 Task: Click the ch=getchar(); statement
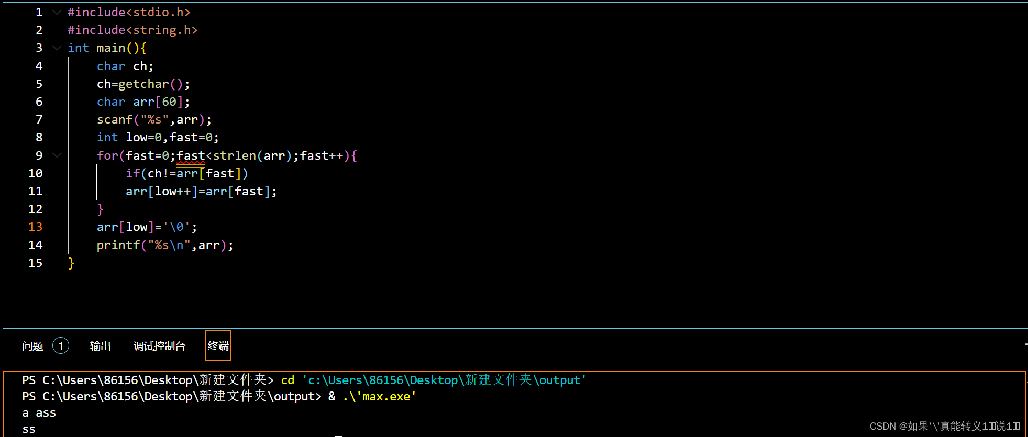tap(143, 84)
